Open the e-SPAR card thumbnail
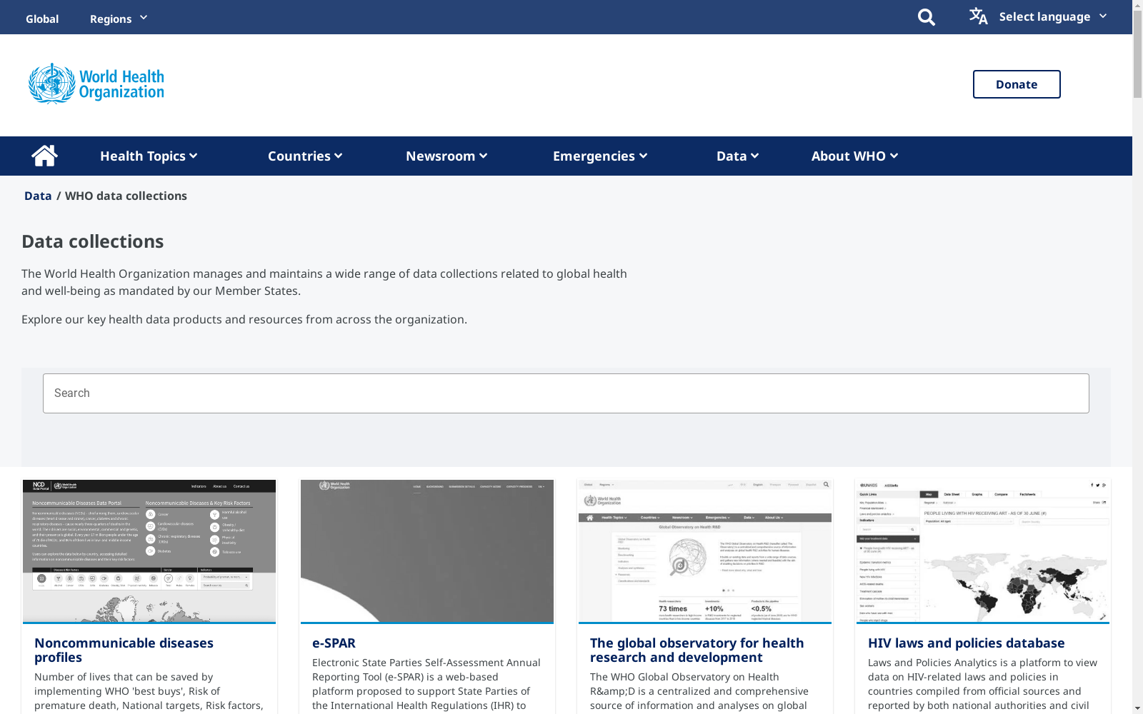1143x714 pixels. coord(427,551)
